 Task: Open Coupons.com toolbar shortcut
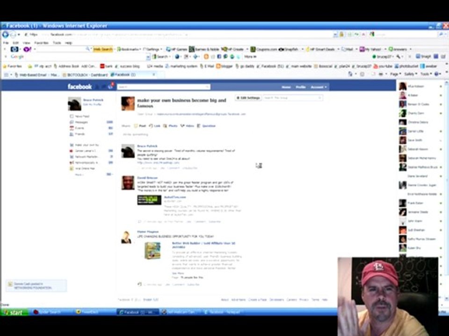click(264, 49)
